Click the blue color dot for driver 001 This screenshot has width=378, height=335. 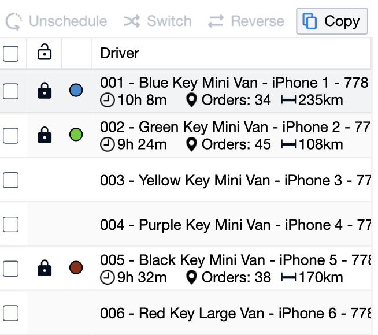pos(76,91)
